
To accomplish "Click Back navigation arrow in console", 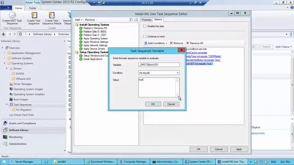I will click(x=4, y=34).
